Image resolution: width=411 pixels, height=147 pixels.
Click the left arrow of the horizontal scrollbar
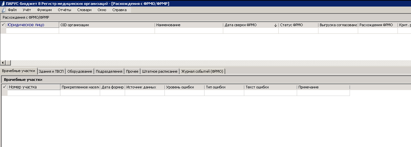[x=3, y=63]
